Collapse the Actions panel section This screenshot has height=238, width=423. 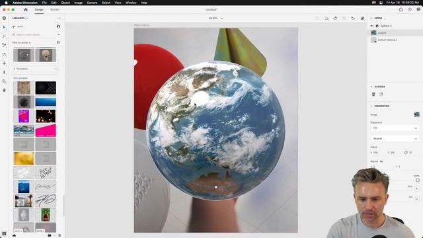[371, 87]
